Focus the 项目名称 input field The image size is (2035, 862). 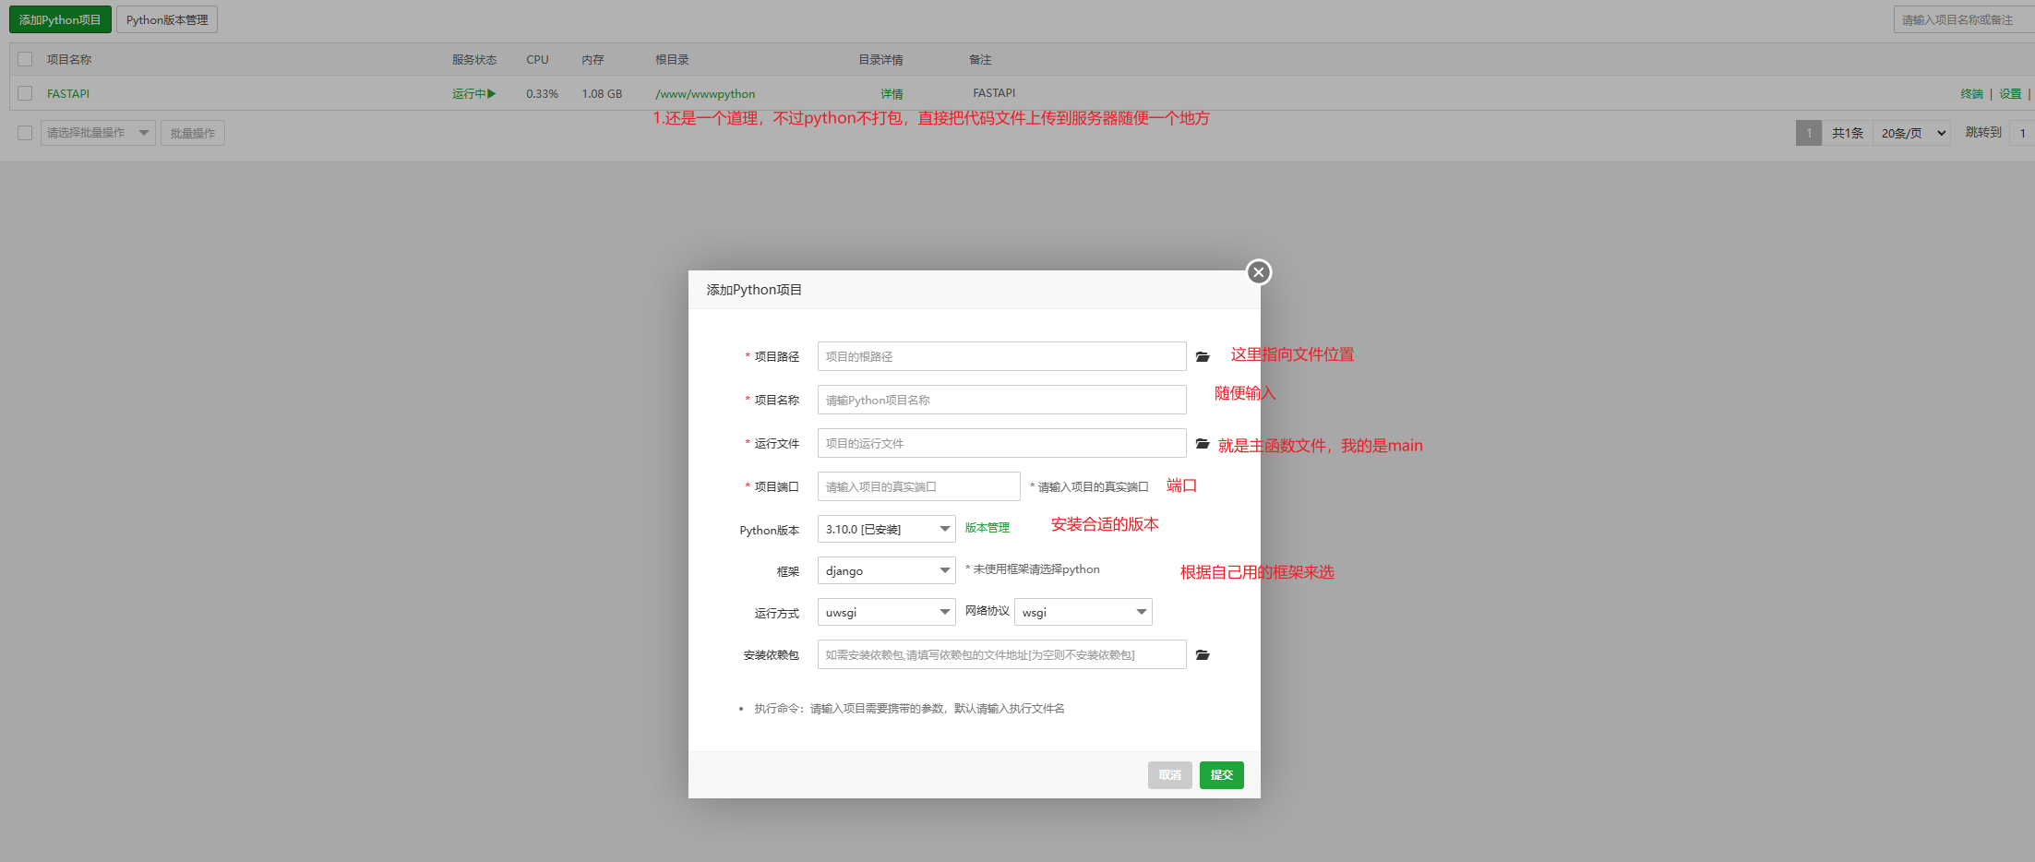1001,400
